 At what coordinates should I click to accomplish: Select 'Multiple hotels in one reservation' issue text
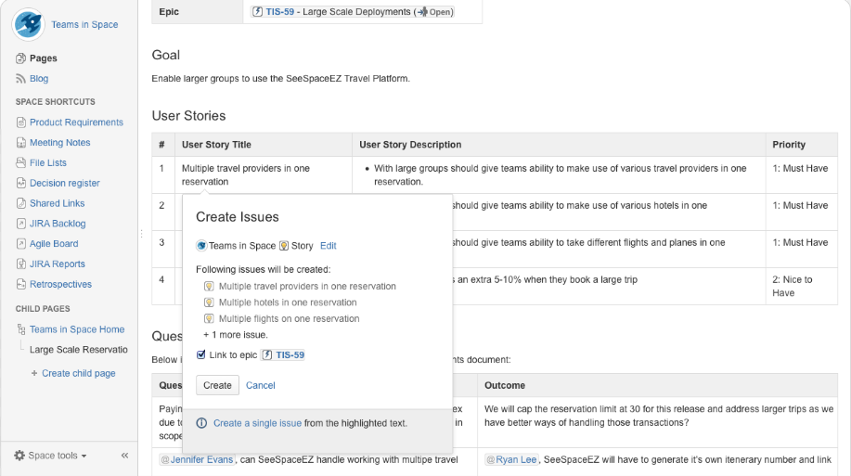coord(288,302)
